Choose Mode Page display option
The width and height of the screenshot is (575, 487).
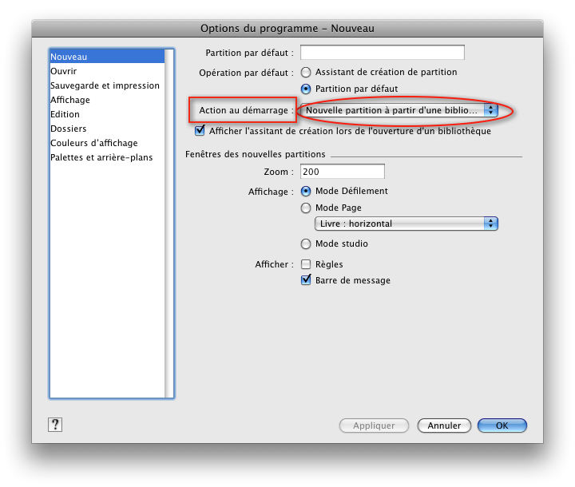click(x=306, y=208)
